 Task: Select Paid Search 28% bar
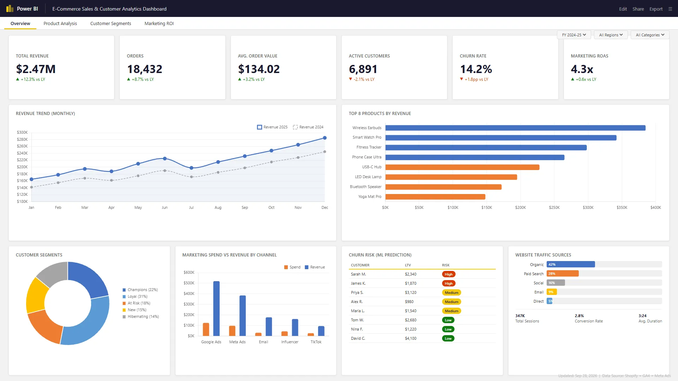tap(563, 273)
